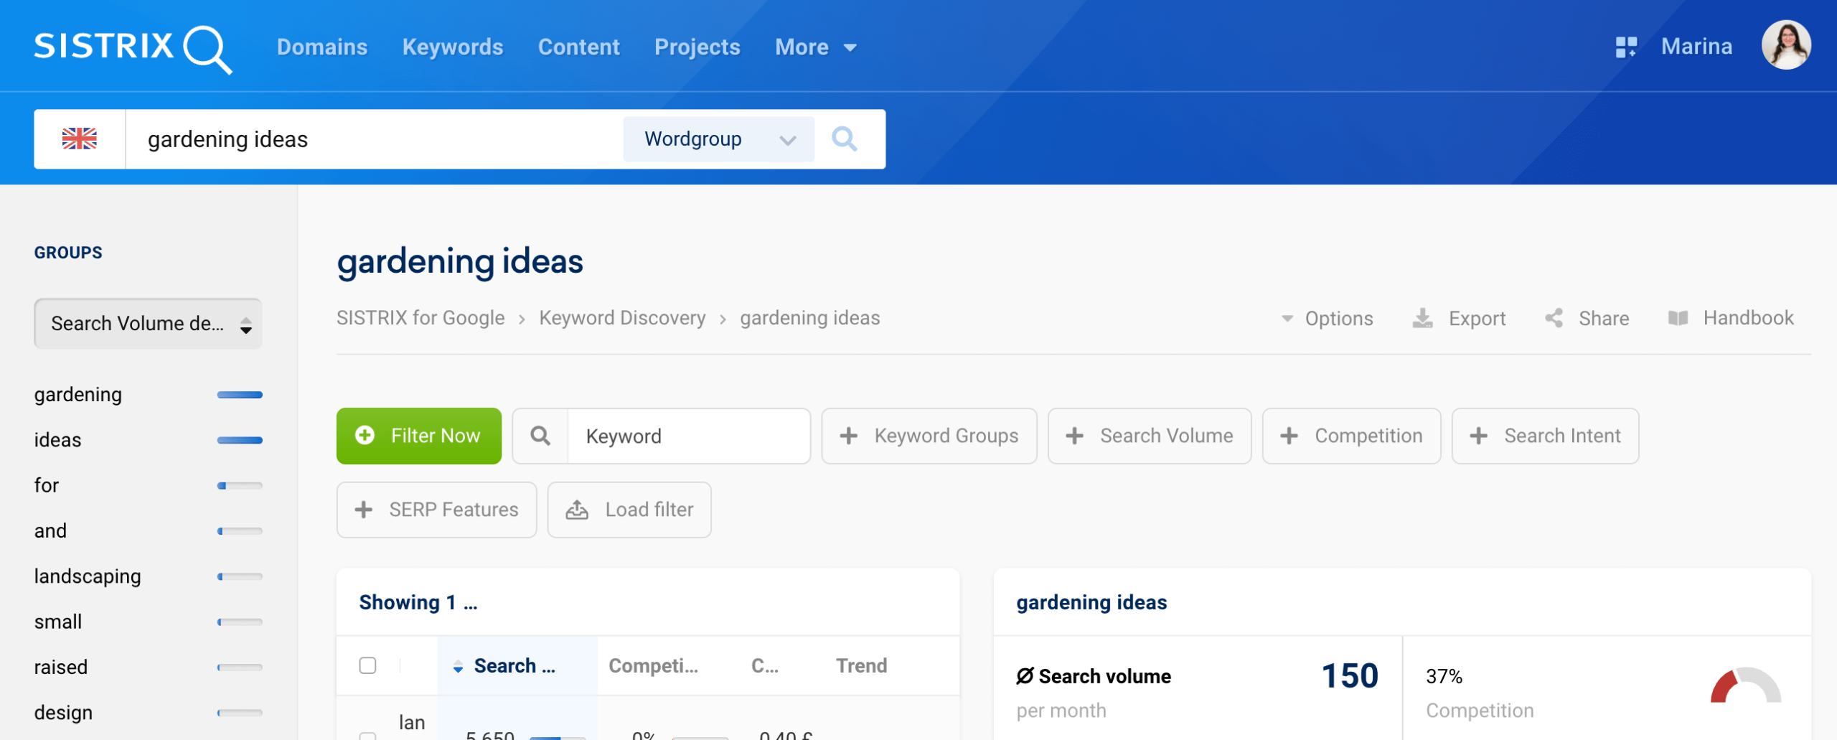The height and width of the screenshot is (740, 1837).
Task: Click the Share icon
Action: (1554, 318)
